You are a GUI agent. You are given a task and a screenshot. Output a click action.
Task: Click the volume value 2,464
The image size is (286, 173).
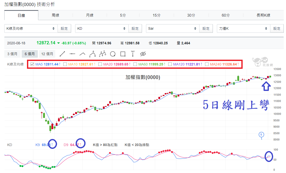[x=186, y=43]
